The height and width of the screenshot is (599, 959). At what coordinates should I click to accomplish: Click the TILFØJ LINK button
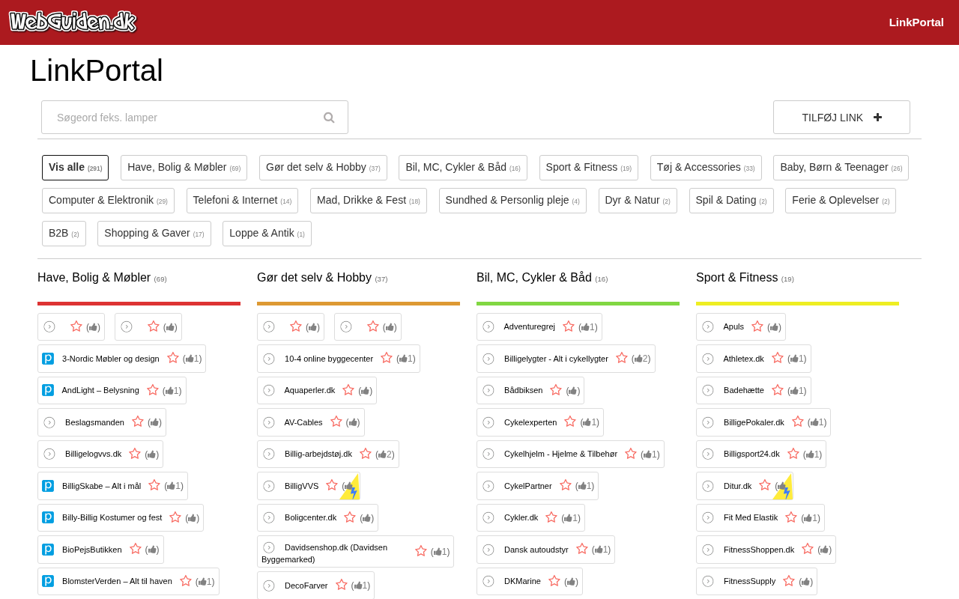[x=841, y=118]
